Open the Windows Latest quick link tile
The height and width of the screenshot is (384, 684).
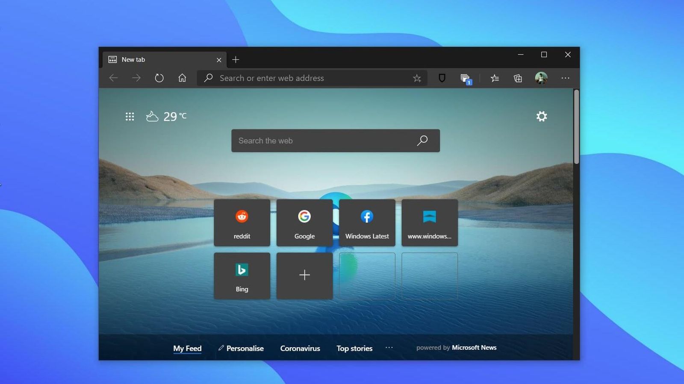click(367, 223)
